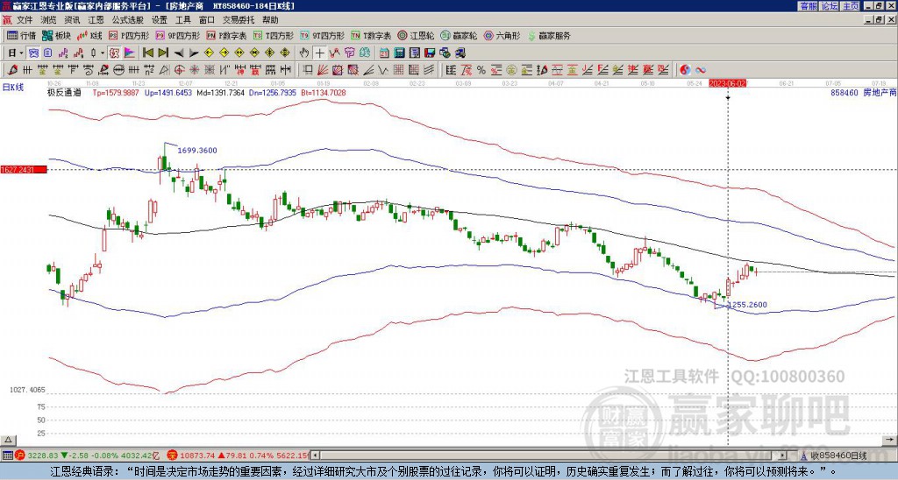
Task: Select the hand pan tool
Action: tap(303, 53)
